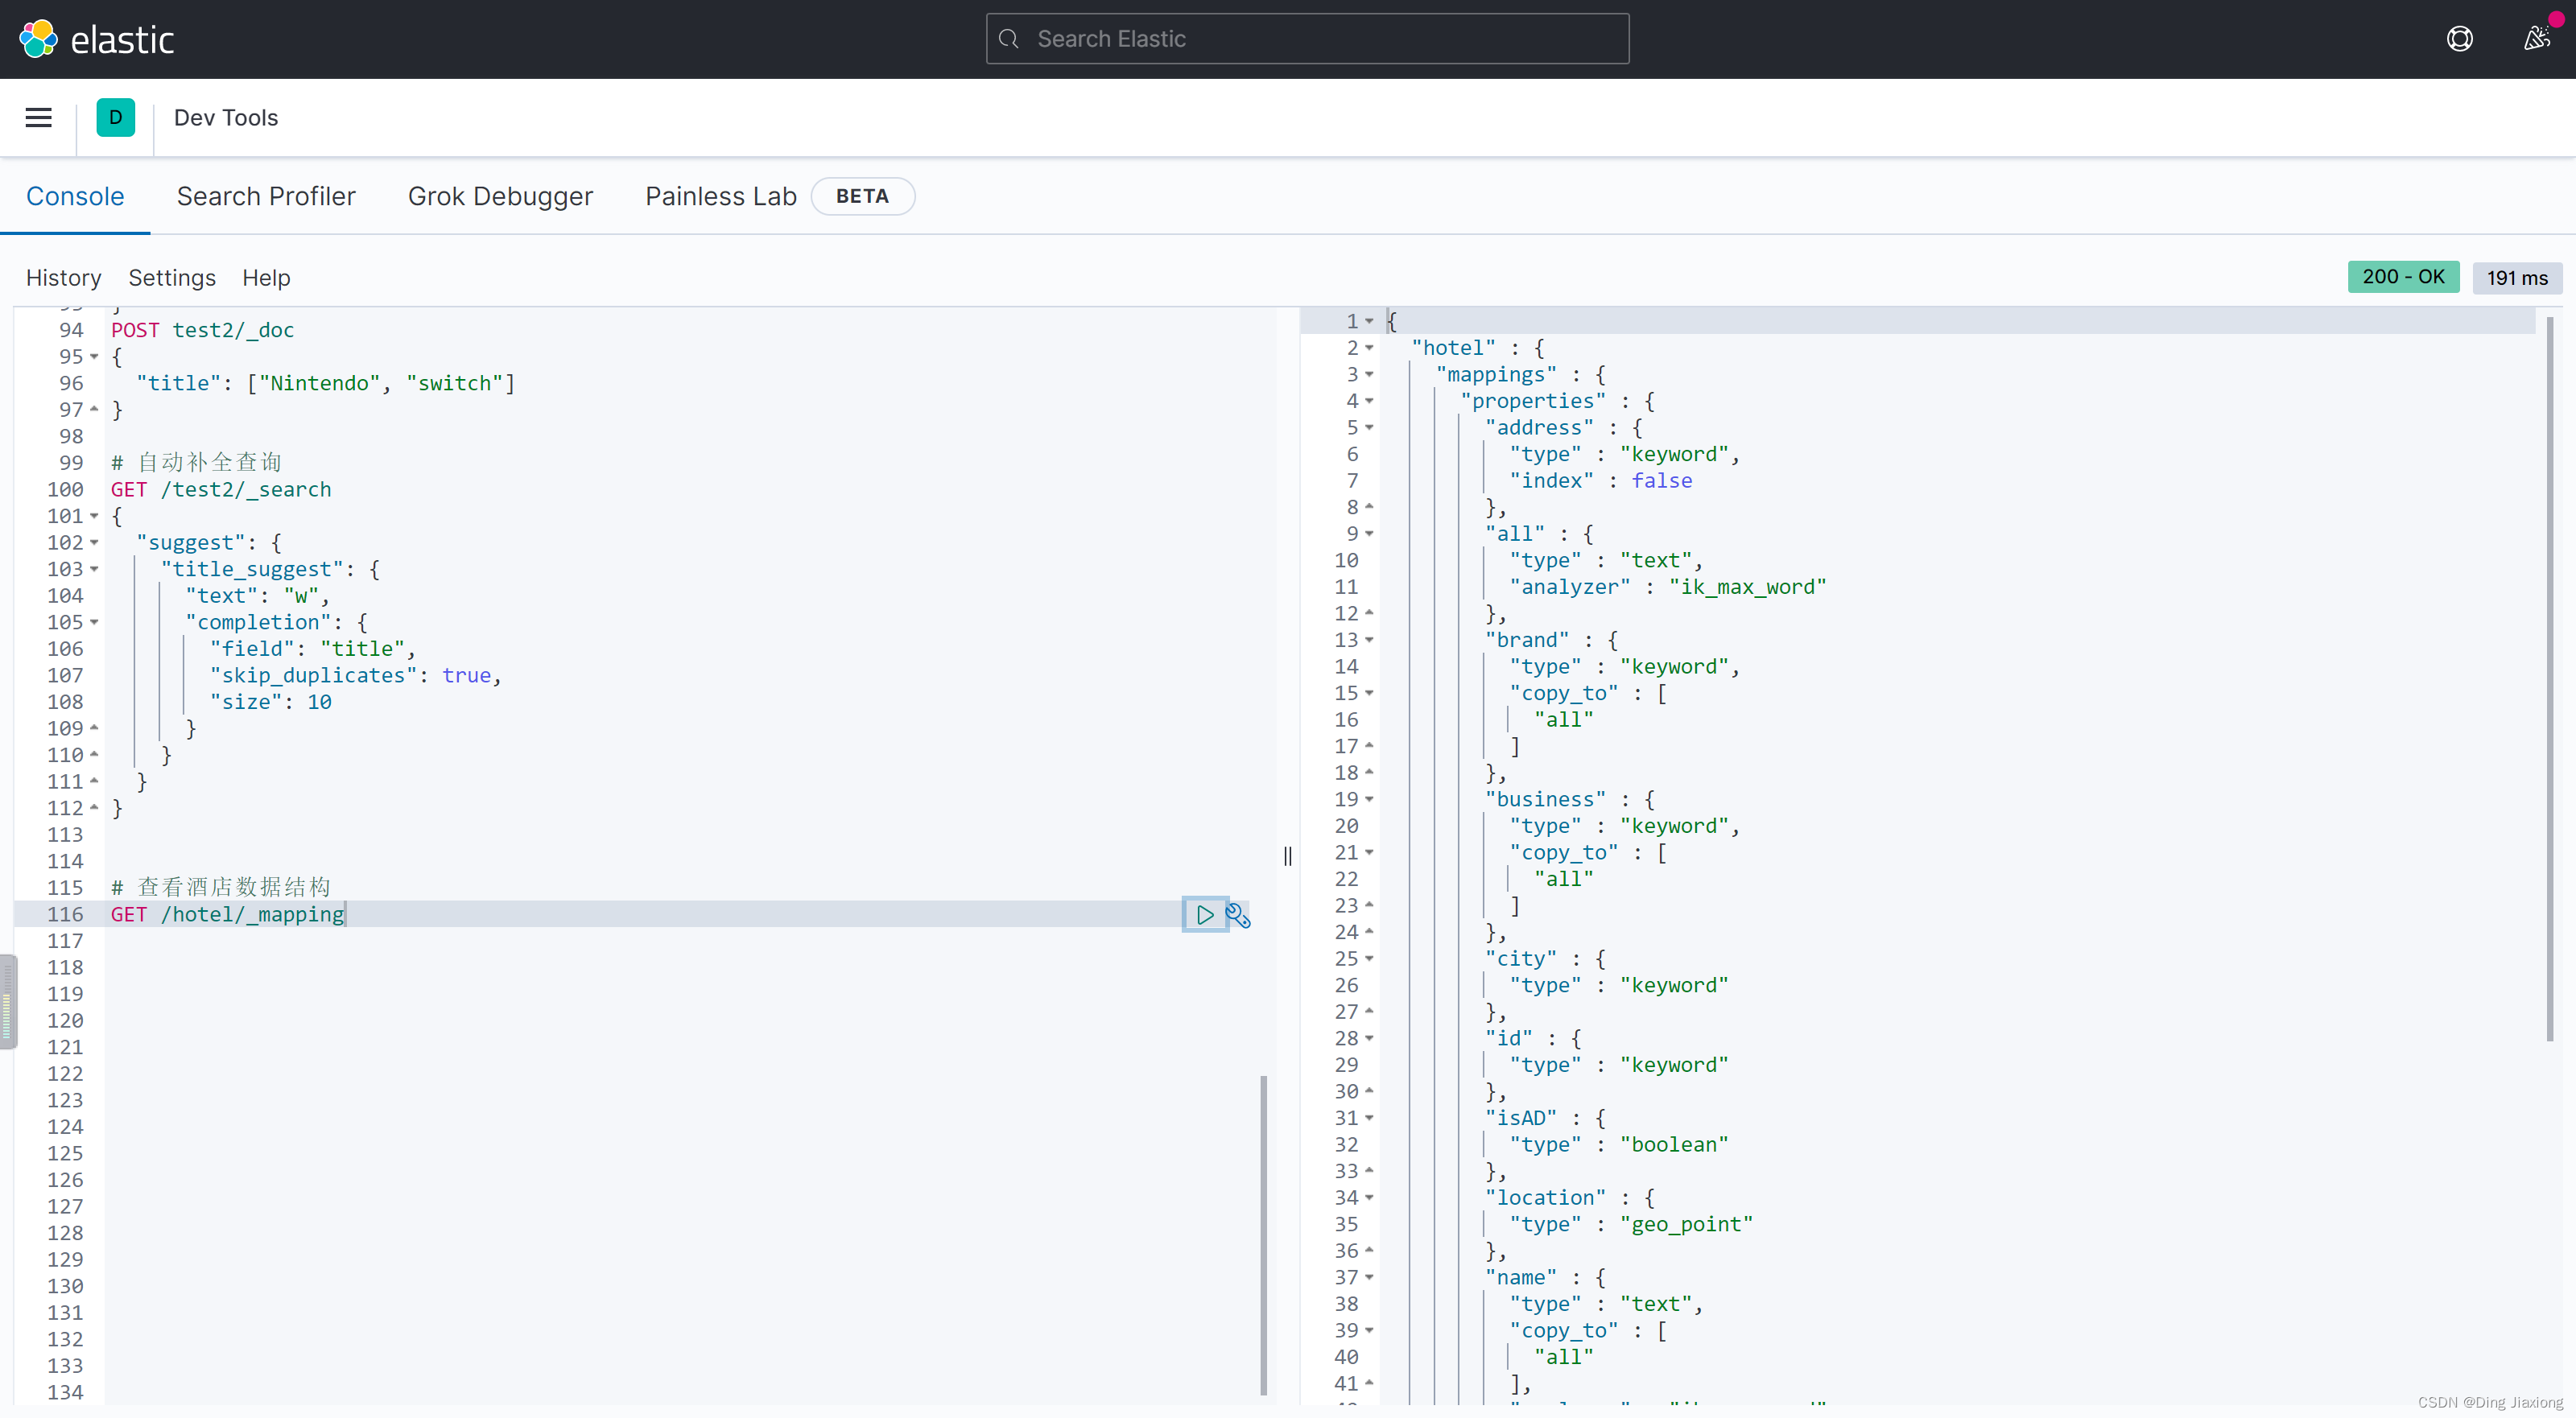Collapse isAD block at output line 31

coord(1369,1118)
